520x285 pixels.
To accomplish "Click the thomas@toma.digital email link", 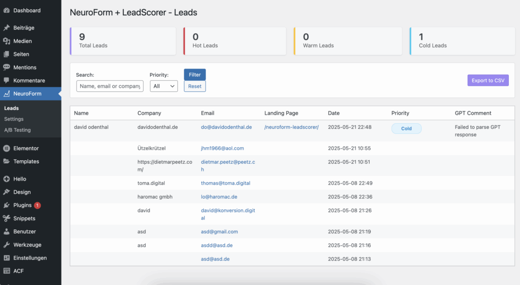I will pyautogui.click(x=225, y=183).
